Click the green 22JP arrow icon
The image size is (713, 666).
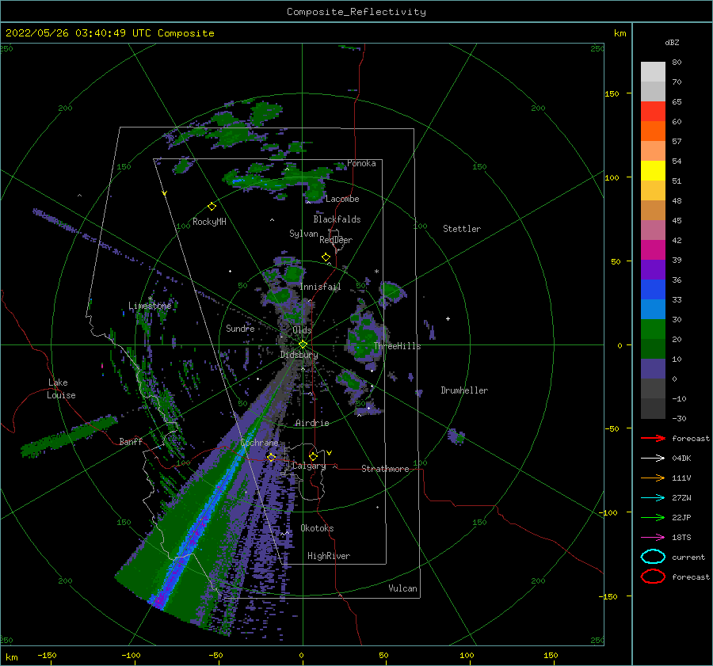pyautogui.click(x=653, y=517)
